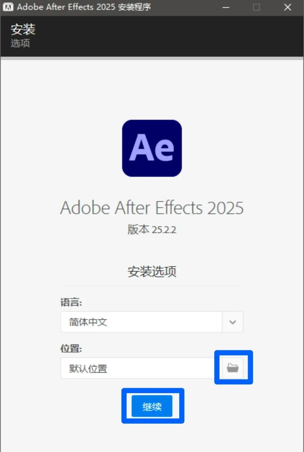Click the divider line below 安装选项

152,286
